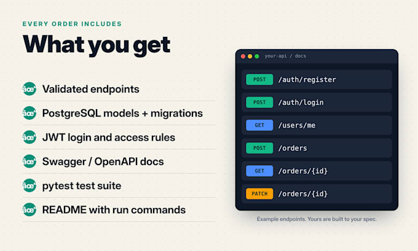Click the yellow minimize dot in docs window

pos(250,56)
